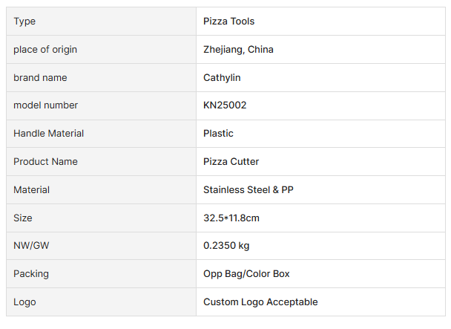The height and width of the screenshot is (329, 451).
Task: Select the model value "KN25002"
Action: tap(225, 105)
